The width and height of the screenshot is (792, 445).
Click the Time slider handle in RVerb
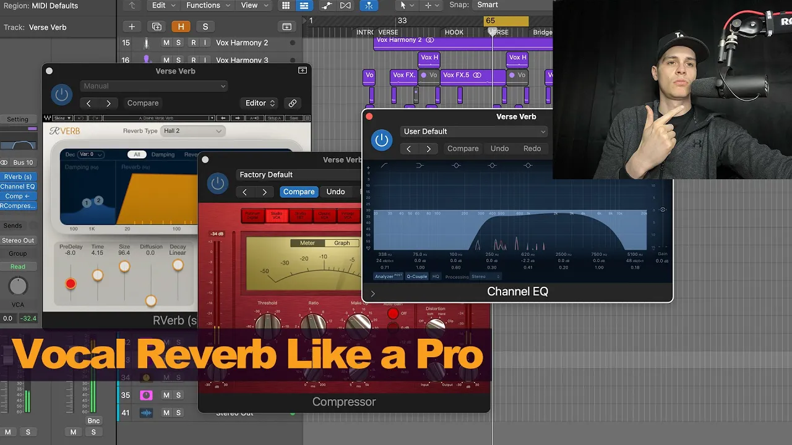(x=98, y=274)
